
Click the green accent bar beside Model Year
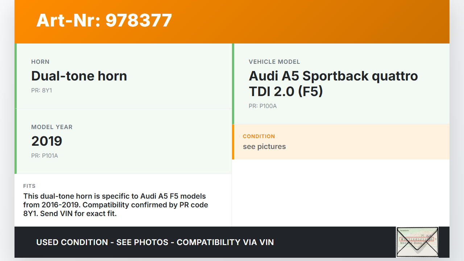pos(16,141)
